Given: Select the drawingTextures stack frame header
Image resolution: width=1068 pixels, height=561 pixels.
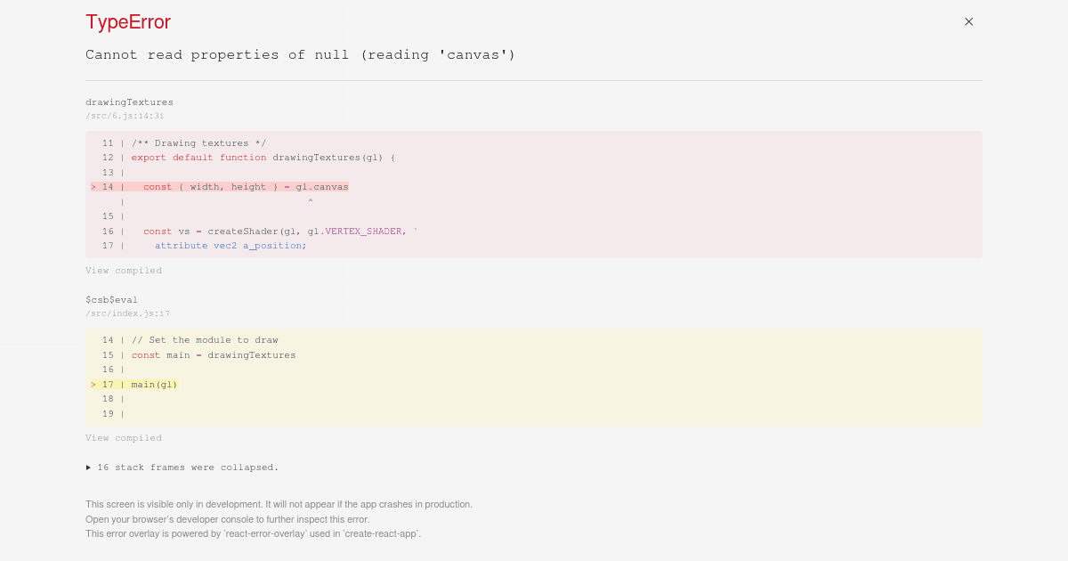Looking at the screenshot, I should click(129, 102).
